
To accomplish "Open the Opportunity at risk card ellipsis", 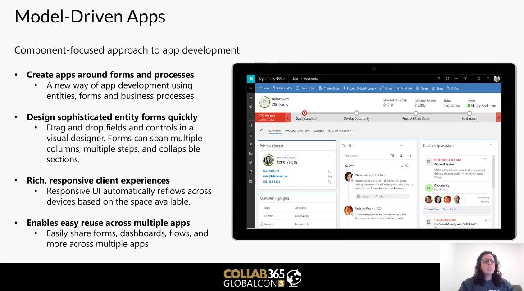I will tap(487, 220).
